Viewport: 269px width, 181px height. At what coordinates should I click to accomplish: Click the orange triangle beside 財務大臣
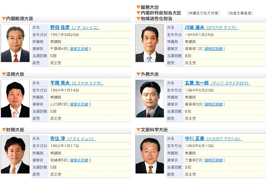pyautogui.click(x=4, y=130)
